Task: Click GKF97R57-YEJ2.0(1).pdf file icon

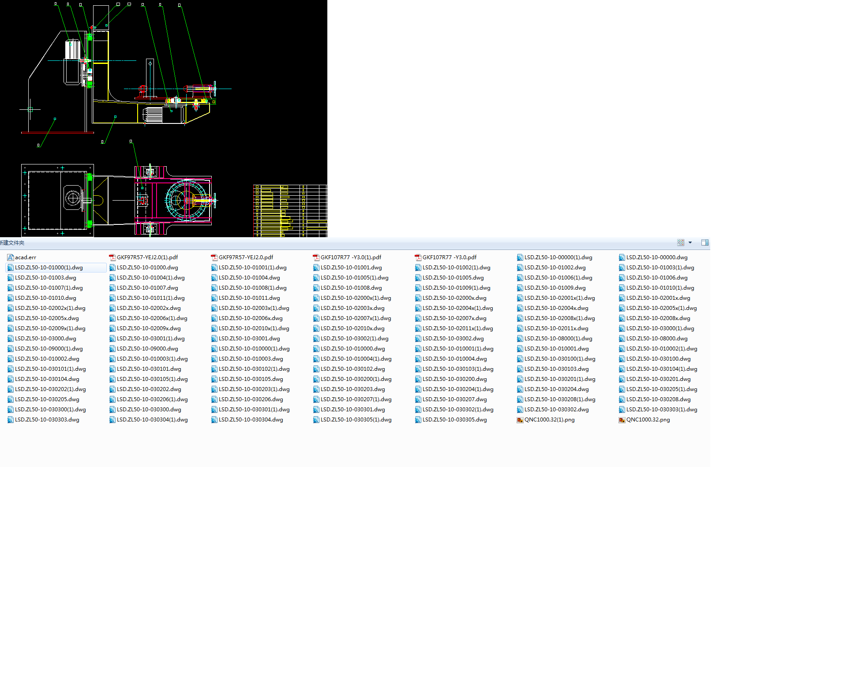Action: click(112, 257)
